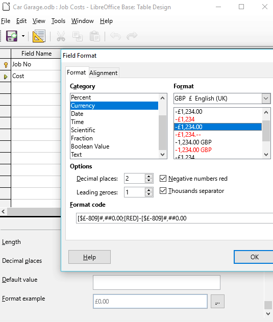273x322 pixels.
Task: Open the Window menu
Action: [82, 21]
